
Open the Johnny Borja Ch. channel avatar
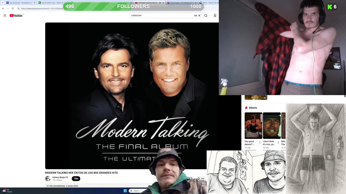point(48,178)
